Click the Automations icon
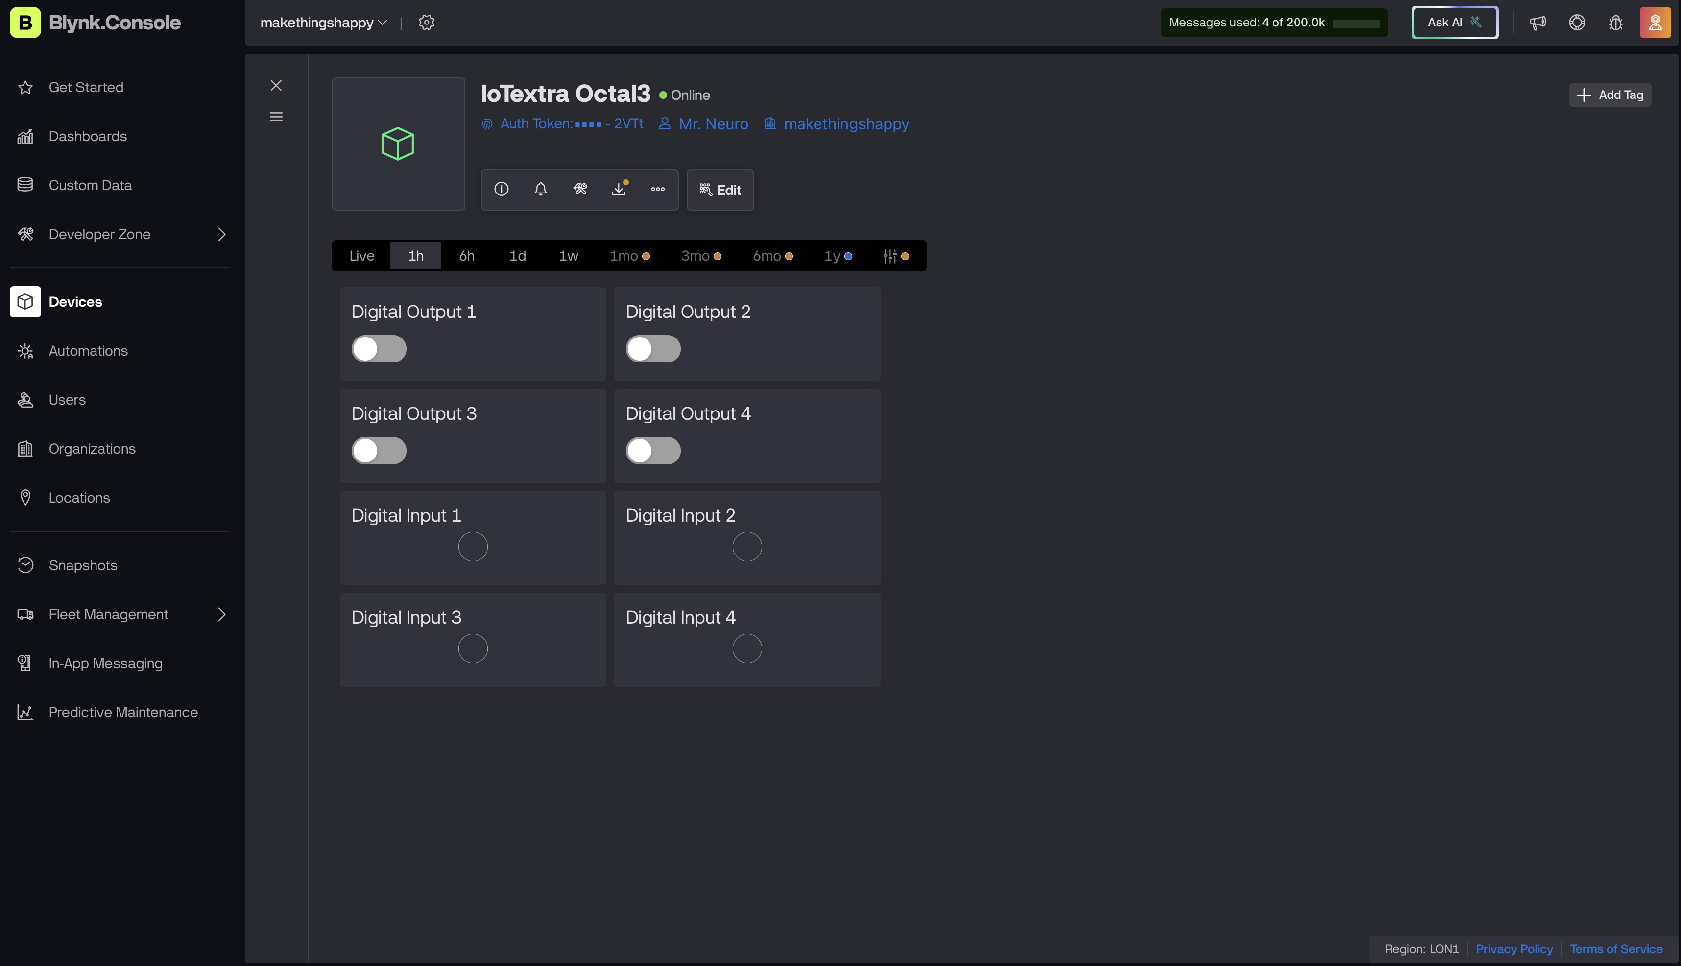Viewport: 1681px width, 966px height. (x=25, y=351)
